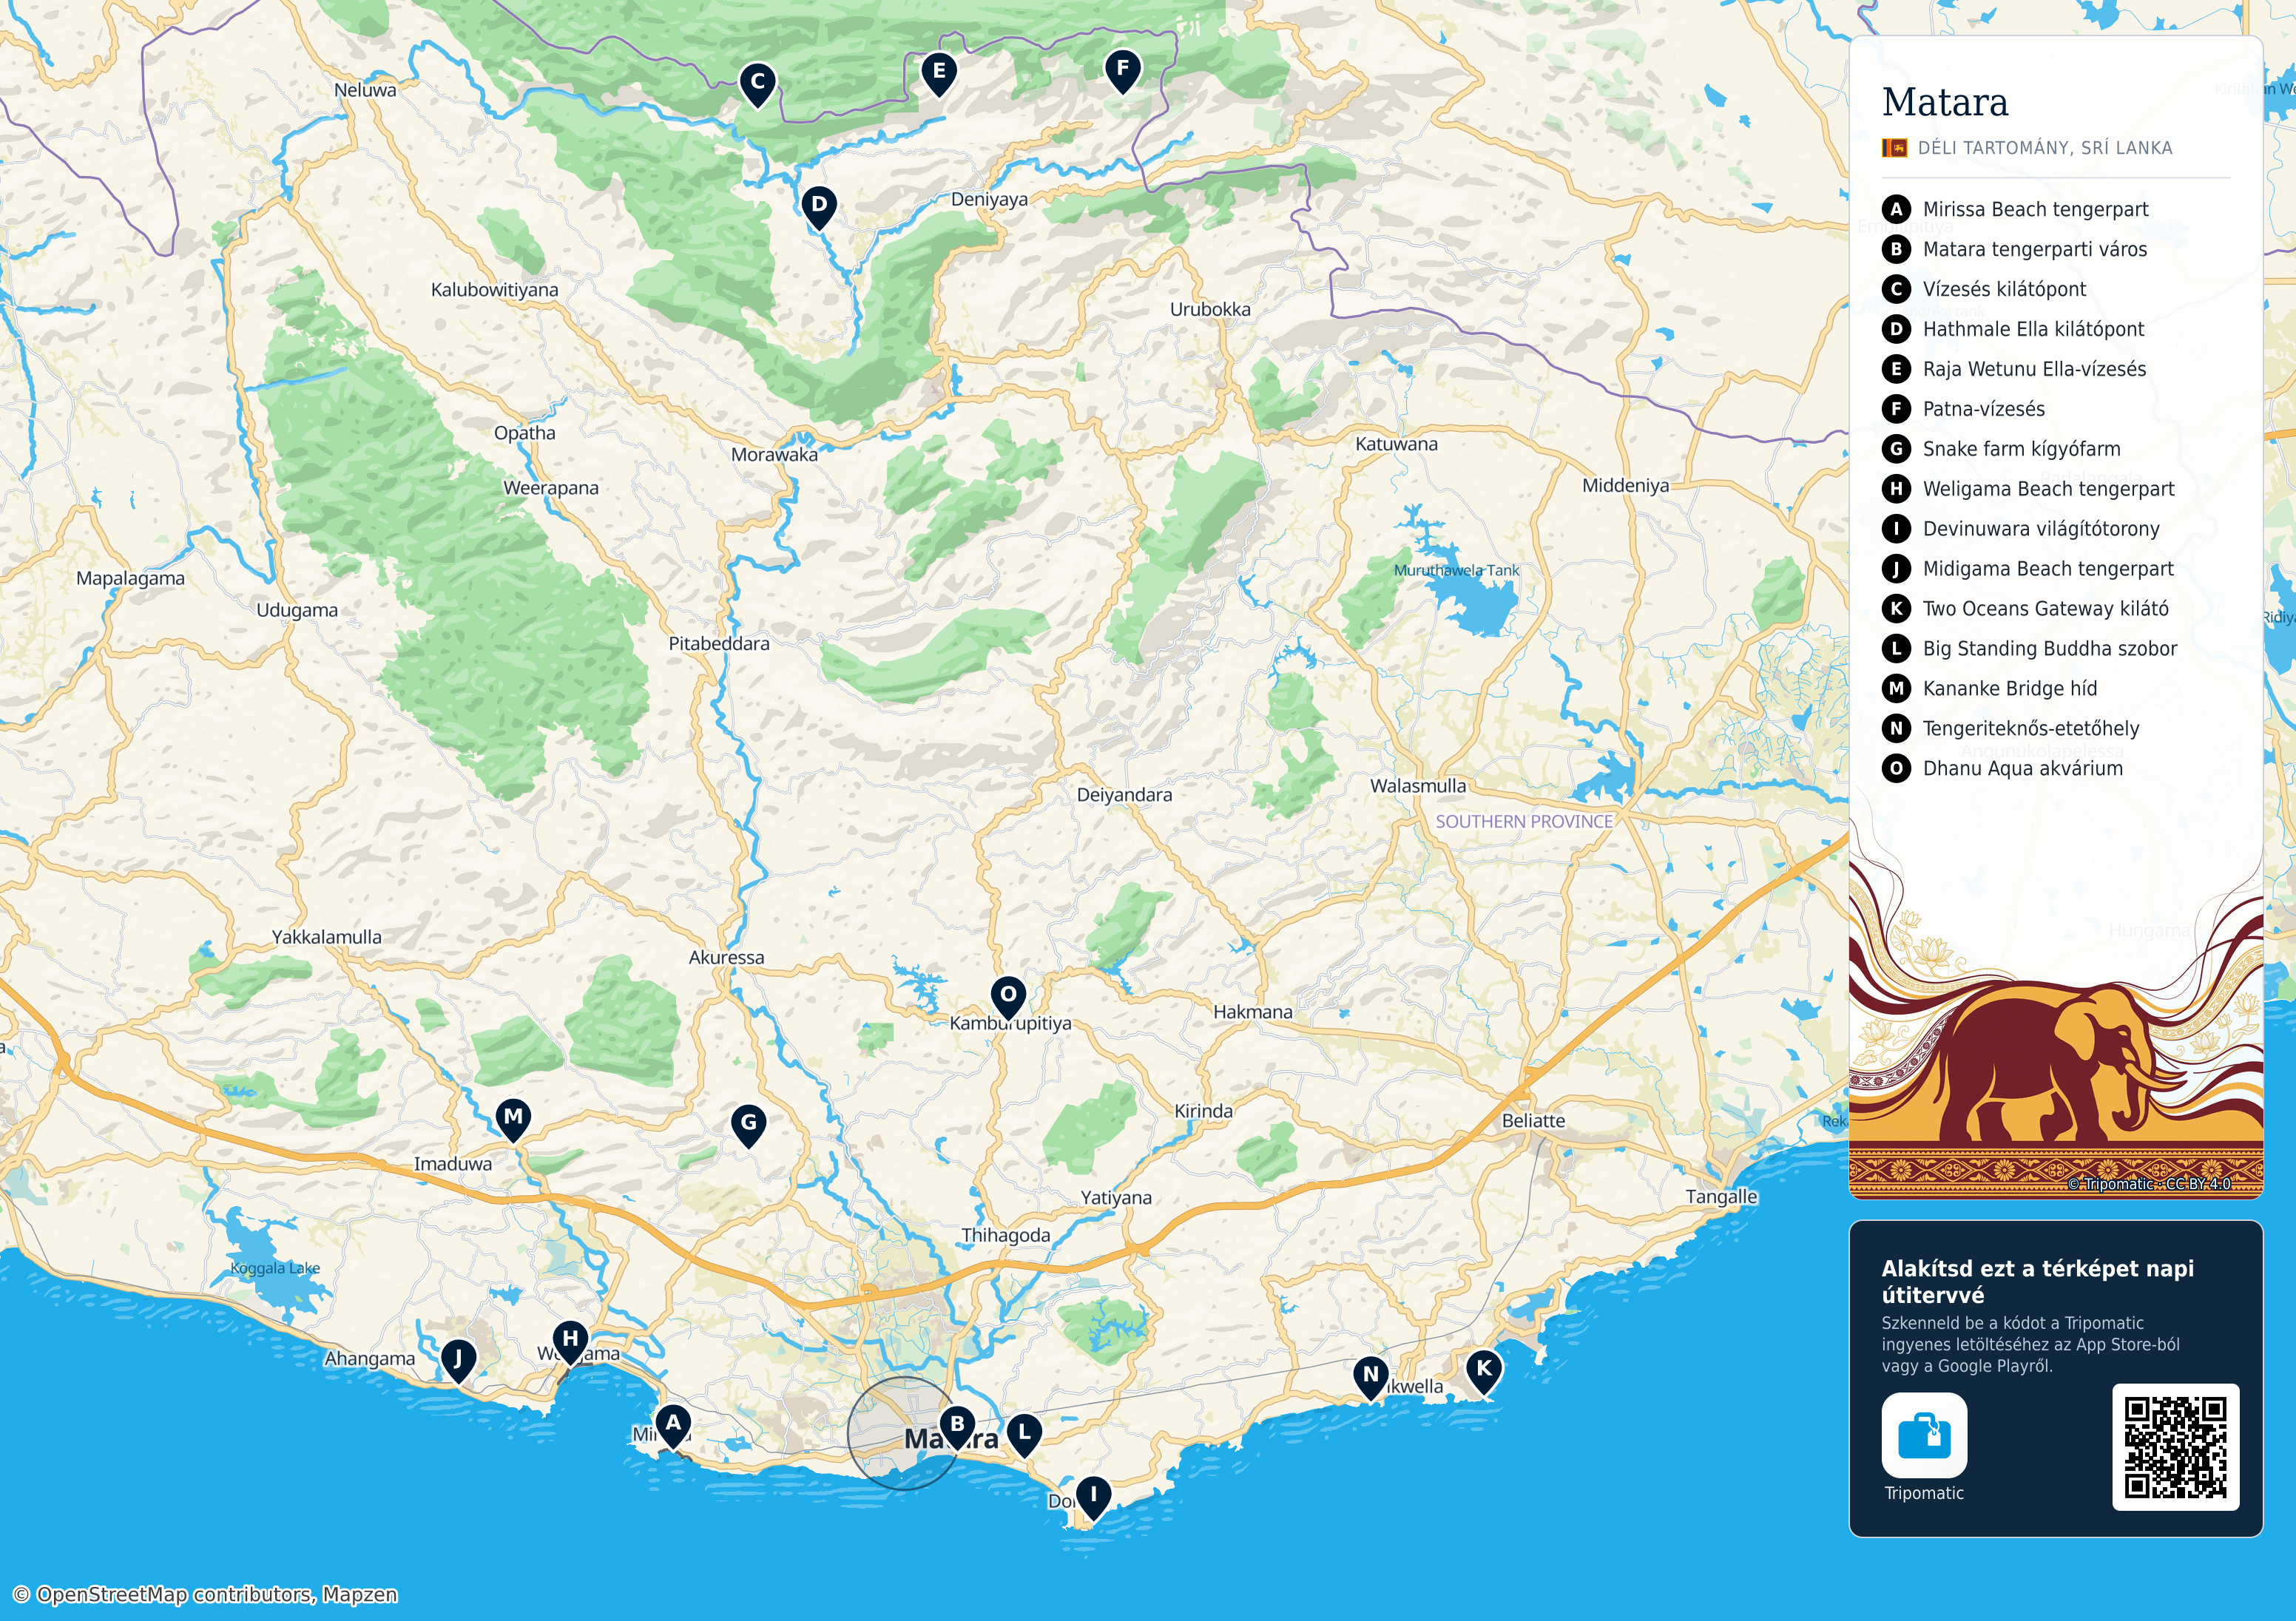
Task: Click the SOUTHERN PROVINCE map label
Action: [1524, 821]
